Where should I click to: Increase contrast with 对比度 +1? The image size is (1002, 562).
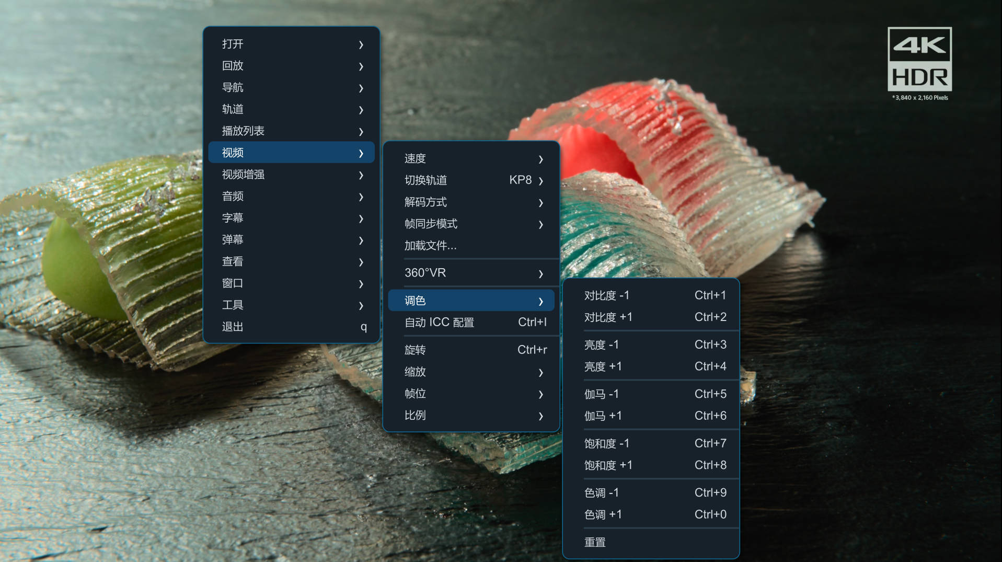click(x=651, y=317)
